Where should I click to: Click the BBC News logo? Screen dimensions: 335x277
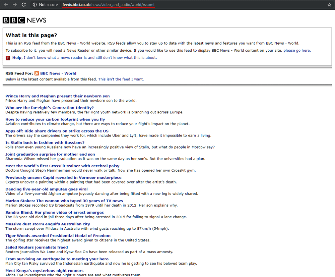click(24, 20)
